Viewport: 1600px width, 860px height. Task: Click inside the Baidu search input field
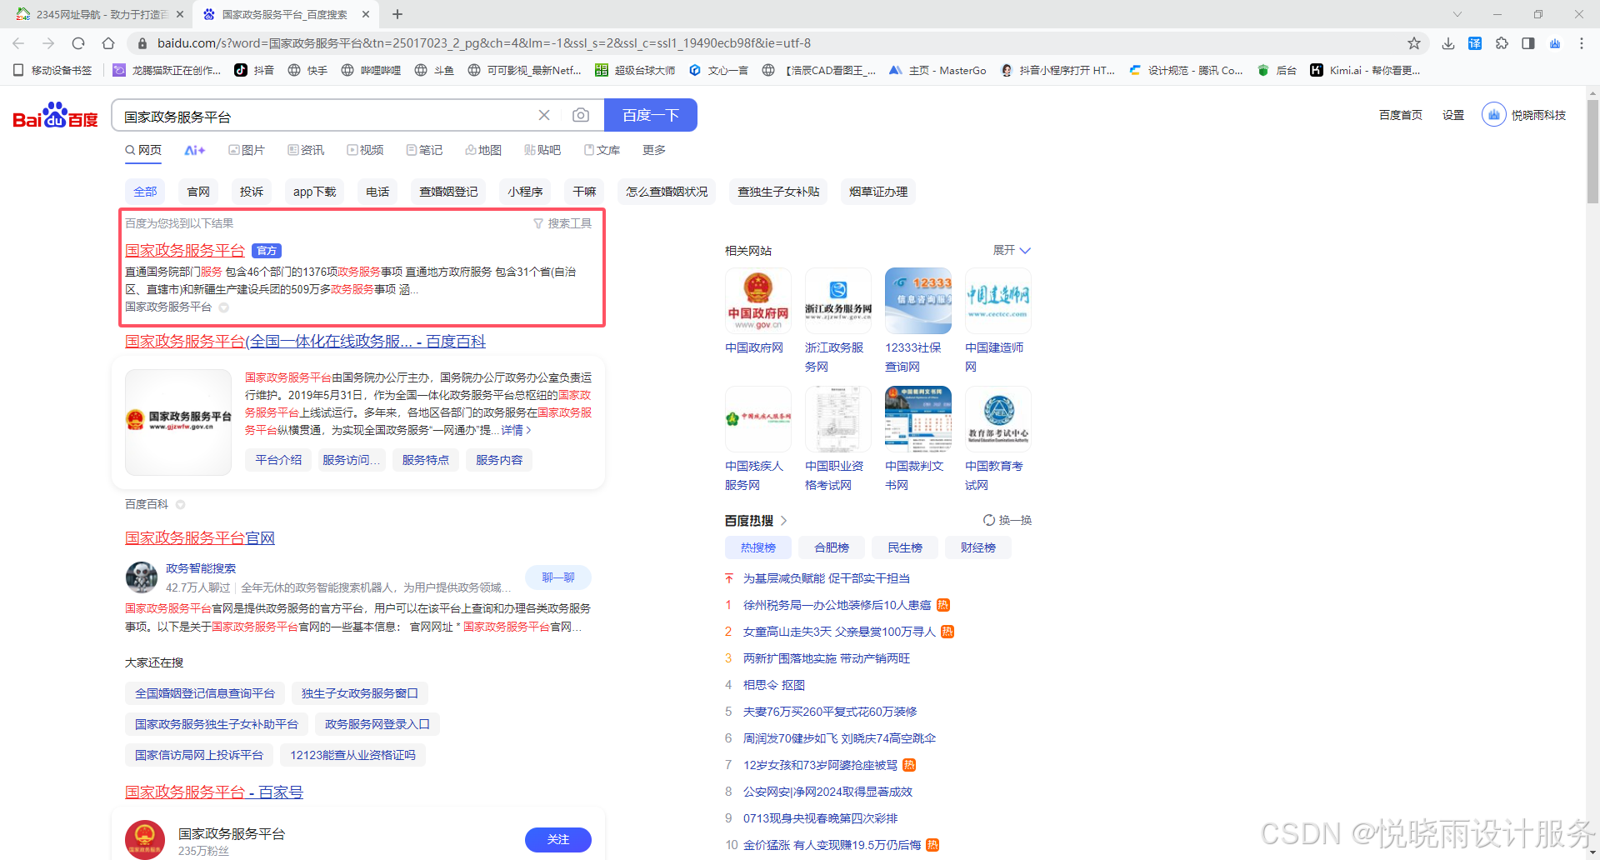click(325, 116)
